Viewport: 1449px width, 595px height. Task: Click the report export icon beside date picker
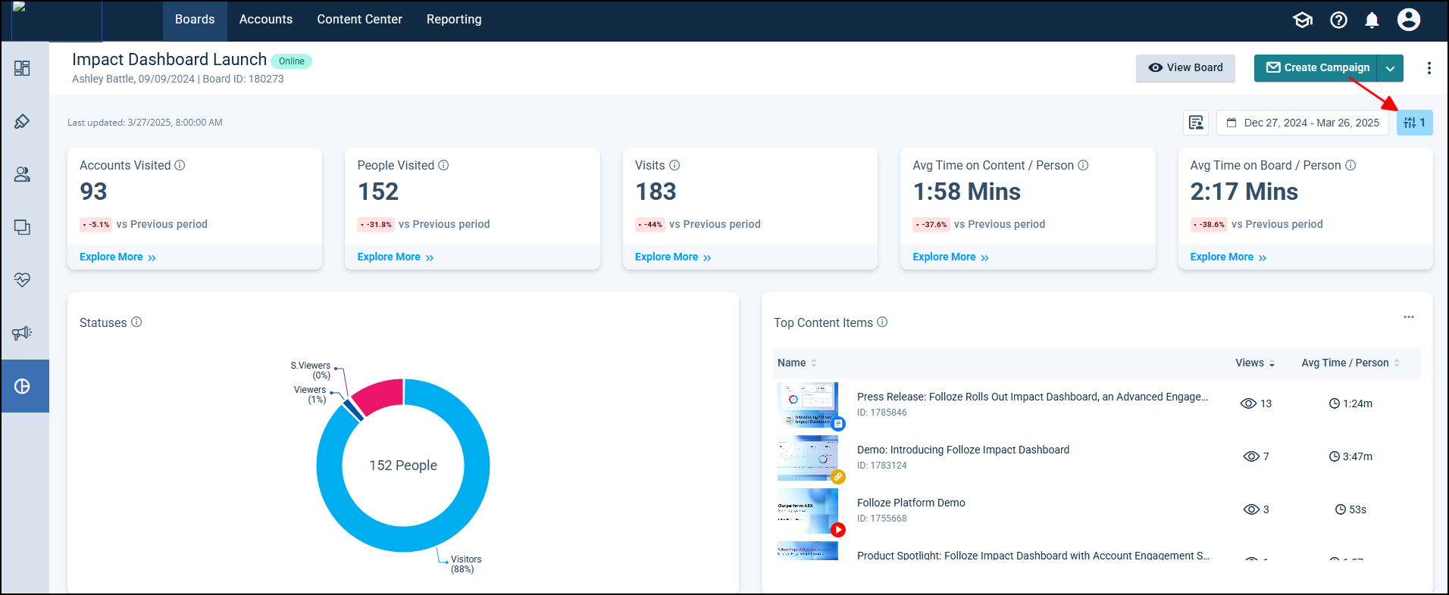(x=1196, y=123)
